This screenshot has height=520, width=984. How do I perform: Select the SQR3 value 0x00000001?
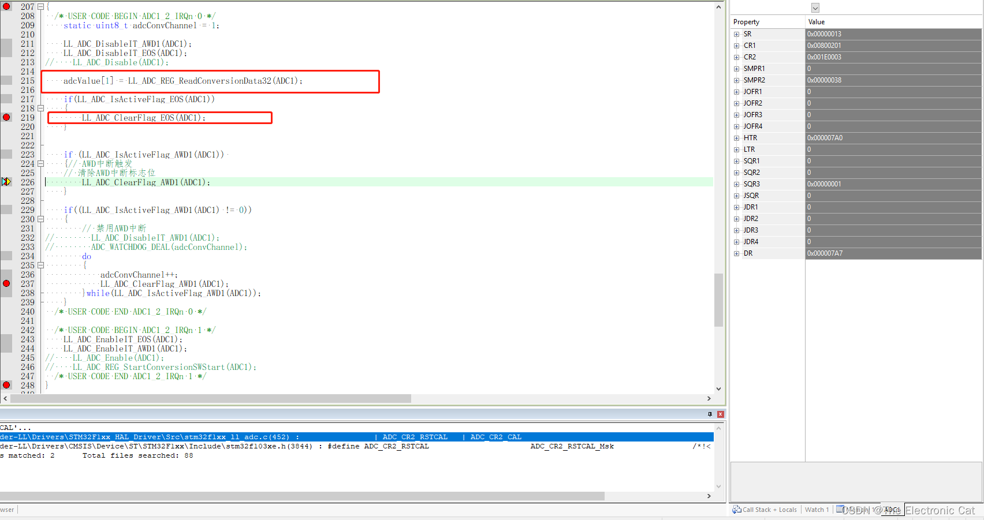(x=893, y=184)
